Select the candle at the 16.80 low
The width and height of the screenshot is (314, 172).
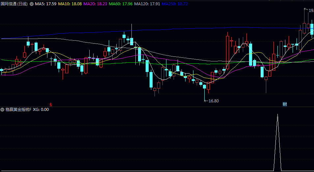click(x=205, y=87)
